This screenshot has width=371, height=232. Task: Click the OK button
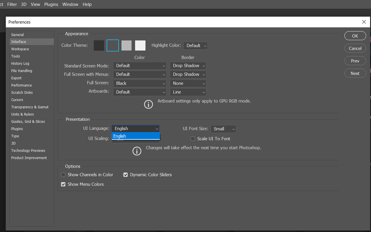point(355,36)
